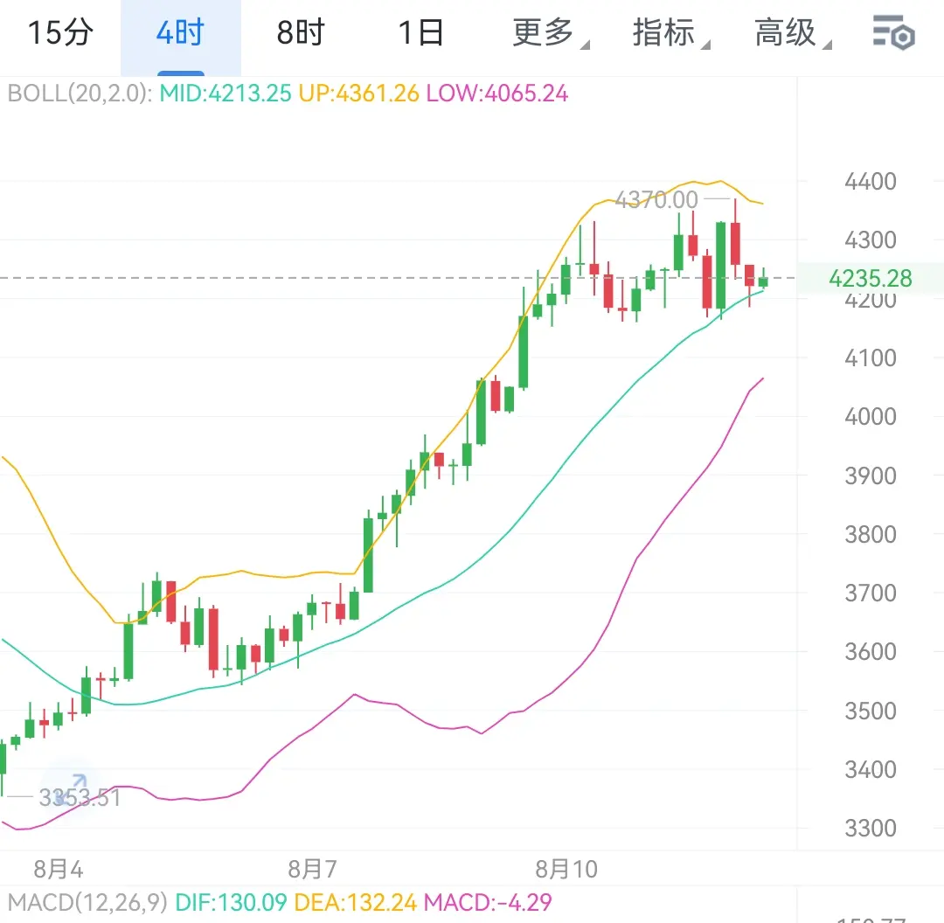This screenshot has width=944, height=923.
Task: Tap the 3600 price axis label
Action: pyautogui.click(x=871, y=651)
